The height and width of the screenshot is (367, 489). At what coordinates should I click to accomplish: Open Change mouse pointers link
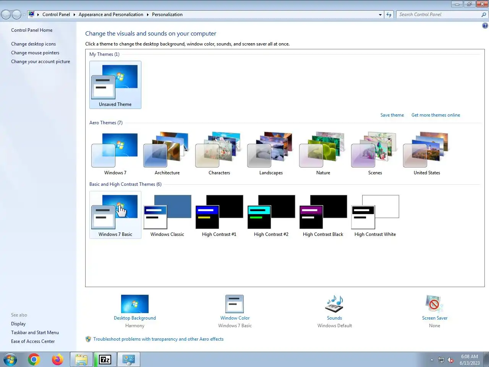pyautogui.click(x=35, y=53)
